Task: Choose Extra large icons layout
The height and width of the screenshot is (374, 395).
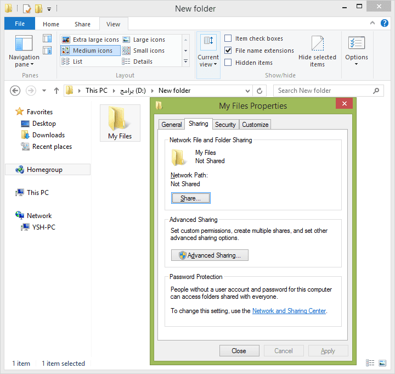Action: [91, 40]
